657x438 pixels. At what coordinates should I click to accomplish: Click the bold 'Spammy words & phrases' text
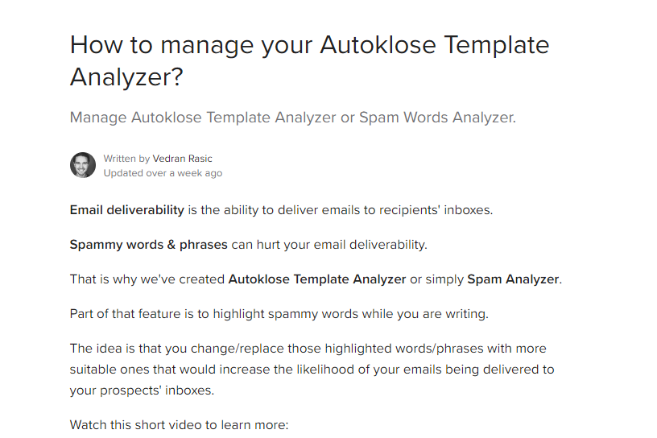tap(149, 244)
